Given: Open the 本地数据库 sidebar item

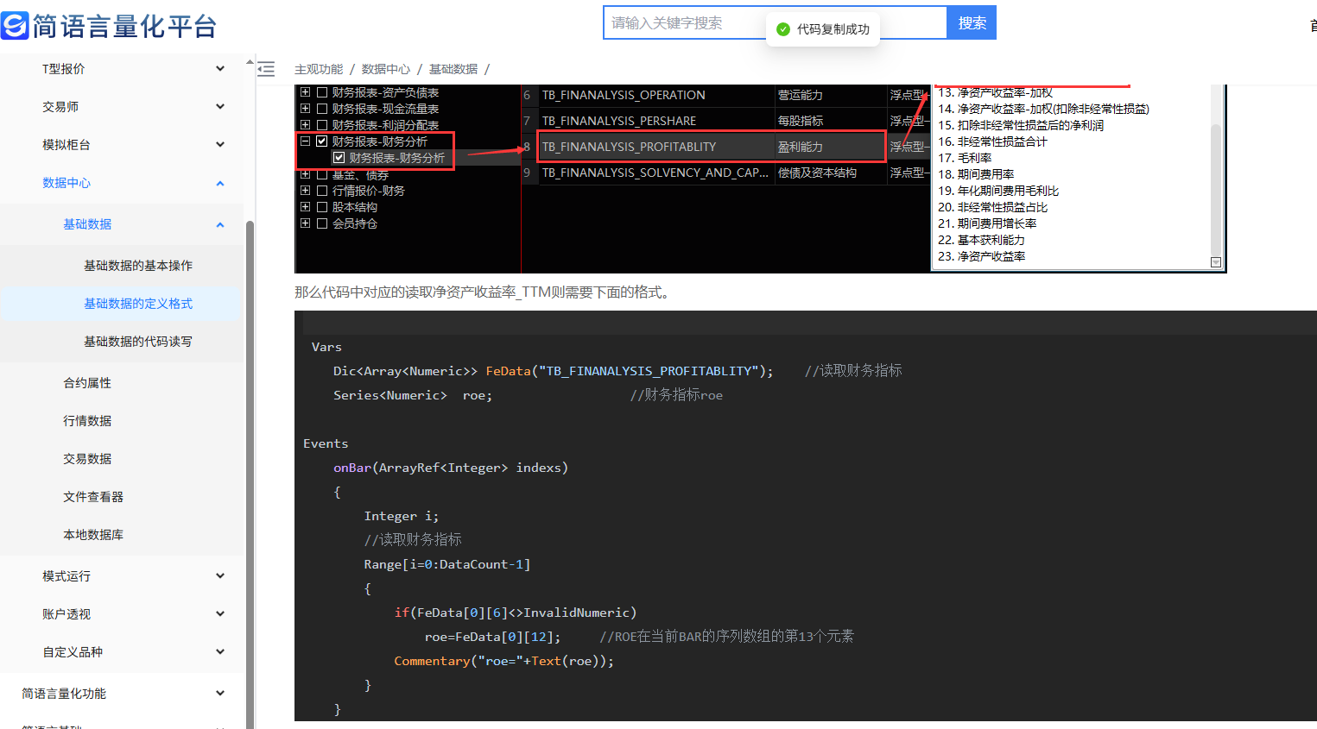Looking at the screenshot, I should pyautogui.click(x=93, y=535).
